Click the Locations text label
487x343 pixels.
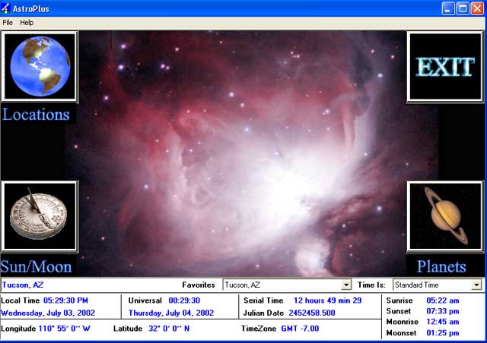coord(36,115)
